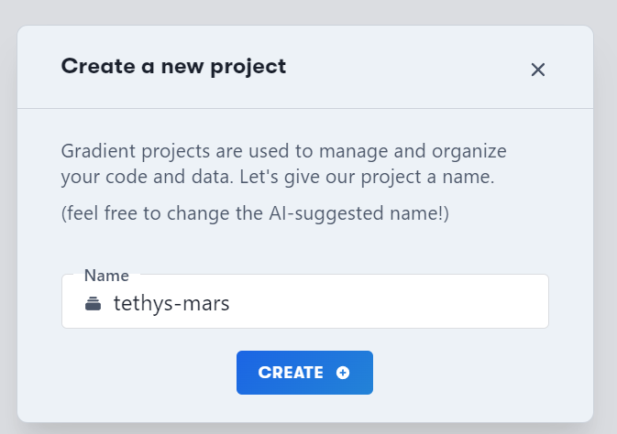Image resolution: width=617 pixels, height=434 pixels.
Task: Click the Name field label
Action: (106, 276)
